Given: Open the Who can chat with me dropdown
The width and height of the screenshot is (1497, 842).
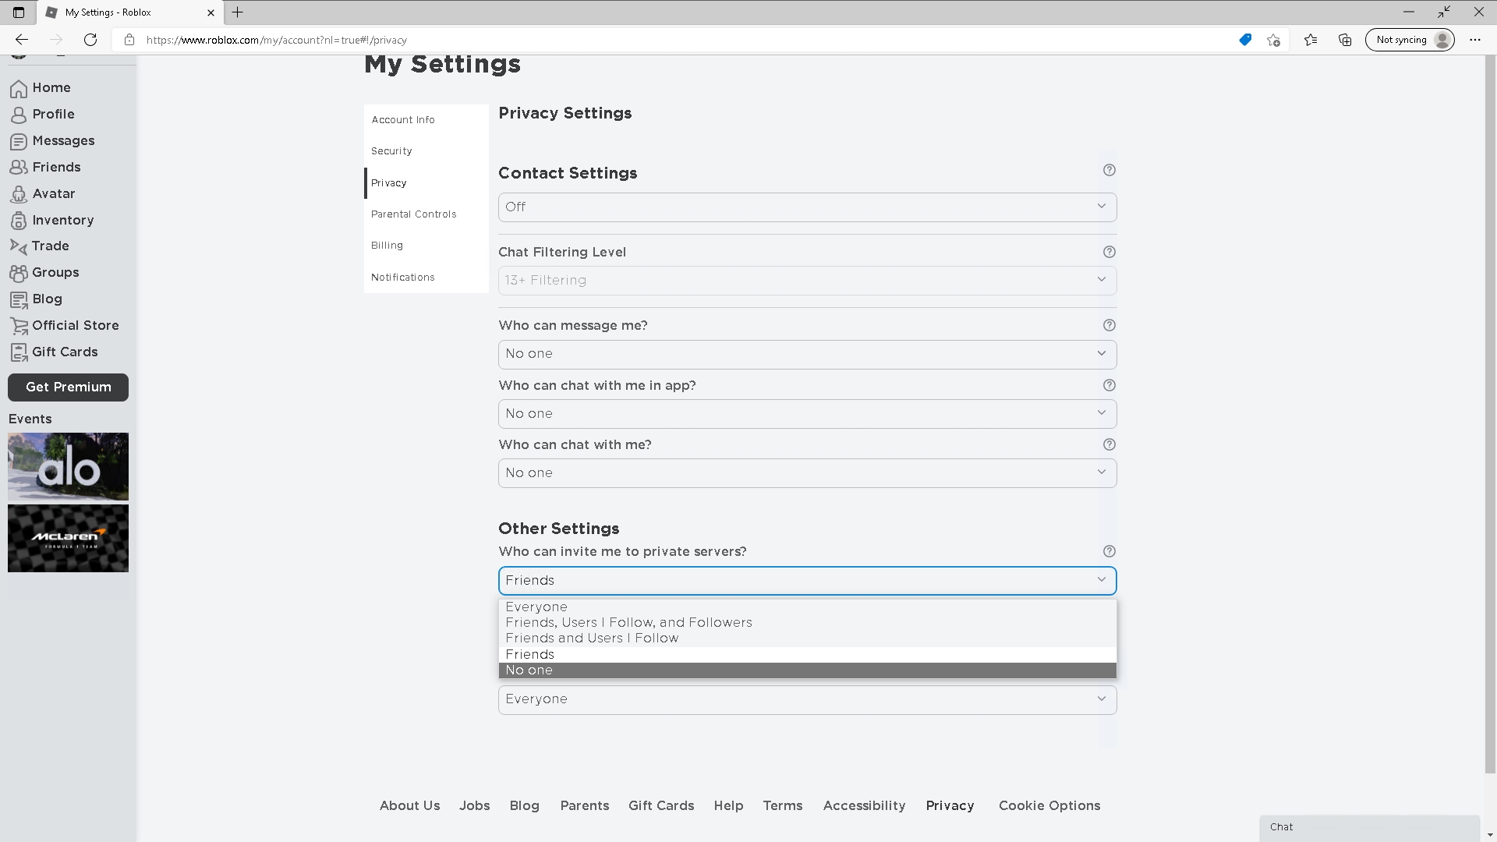Looking at the screenshot, I should pos(807,473).
